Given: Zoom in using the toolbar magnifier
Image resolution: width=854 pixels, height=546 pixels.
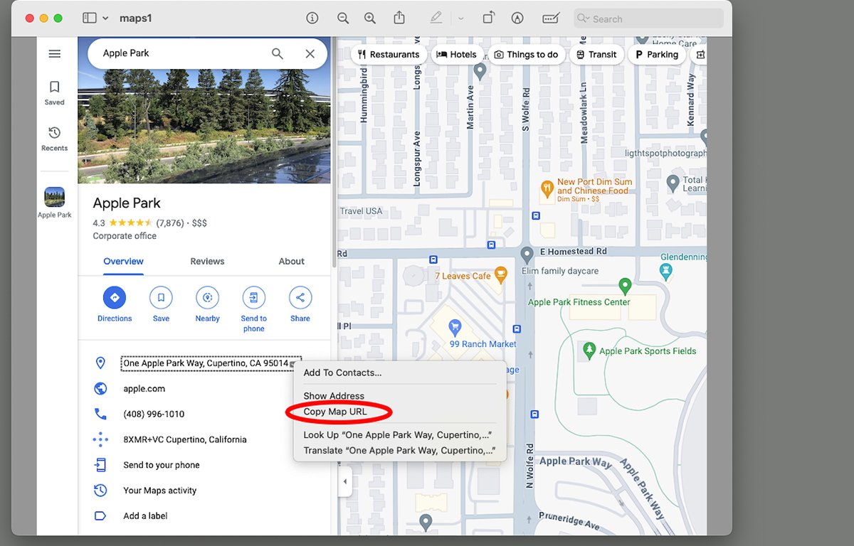Looking at the screenshot, I should click(x=370, y=18).
